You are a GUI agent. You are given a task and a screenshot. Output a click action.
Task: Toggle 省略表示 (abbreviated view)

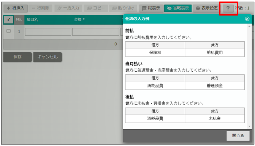coord(178,8)
